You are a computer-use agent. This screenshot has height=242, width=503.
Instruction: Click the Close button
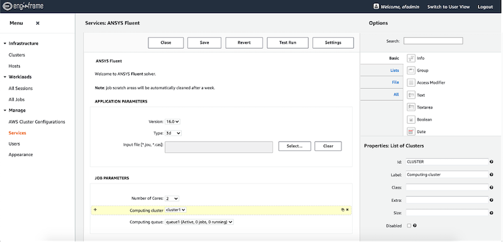166,43
